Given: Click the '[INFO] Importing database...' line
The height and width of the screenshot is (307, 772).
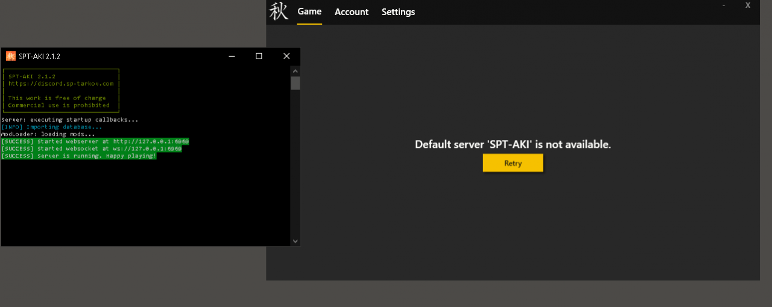Looking at the screenshot, I should click(52, 127).
